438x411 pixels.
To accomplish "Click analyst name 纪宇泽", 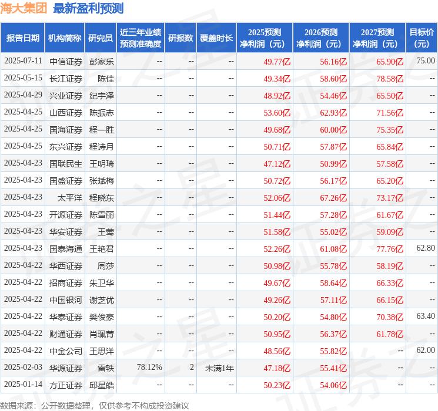I will 101,96.
